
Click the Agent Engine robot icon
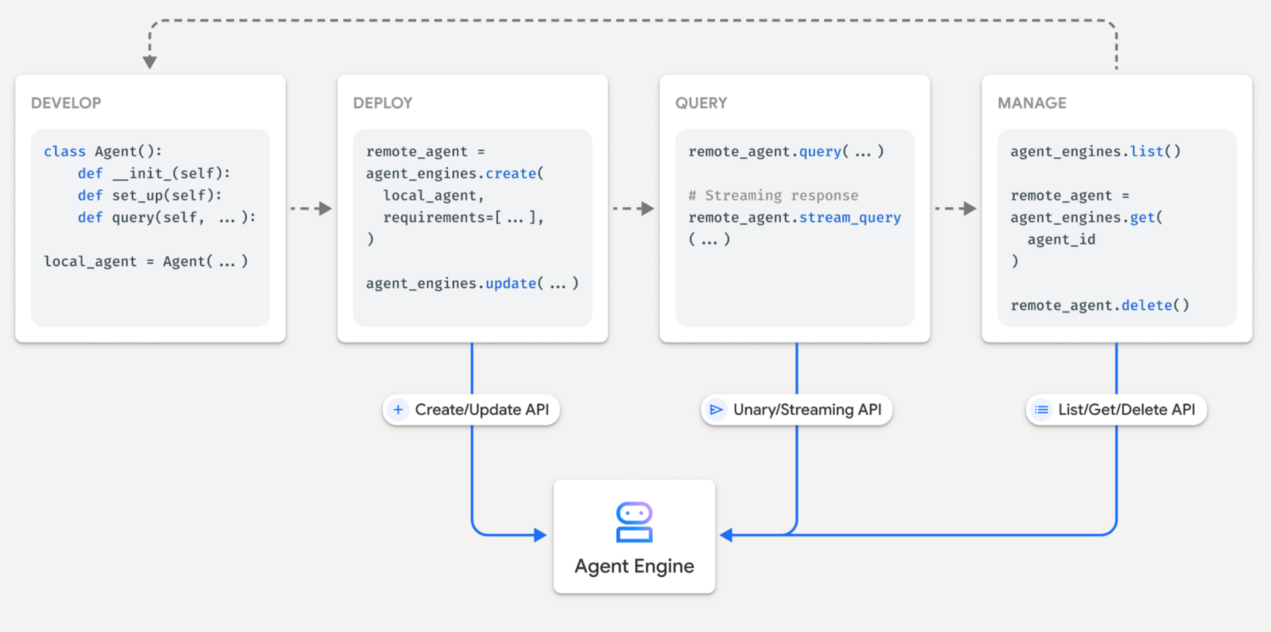pyautogui.click(x=634, y=522)
